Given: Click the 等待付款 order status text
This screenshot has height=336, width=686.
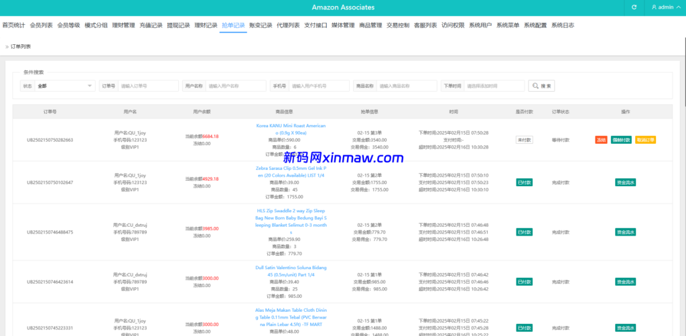Looking at the screenshot, I should point(561,141).
